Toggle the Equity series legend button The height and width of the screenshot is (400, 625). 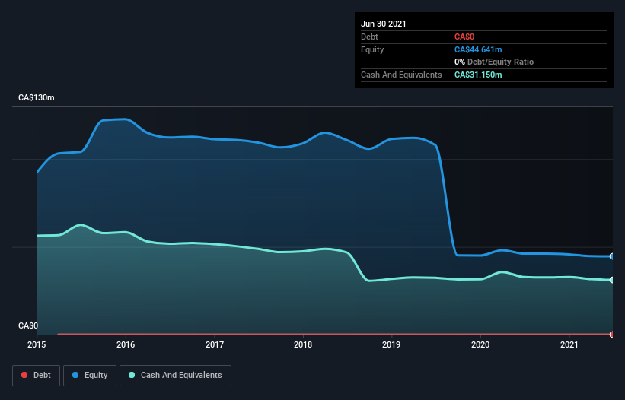tap(90, 376)
